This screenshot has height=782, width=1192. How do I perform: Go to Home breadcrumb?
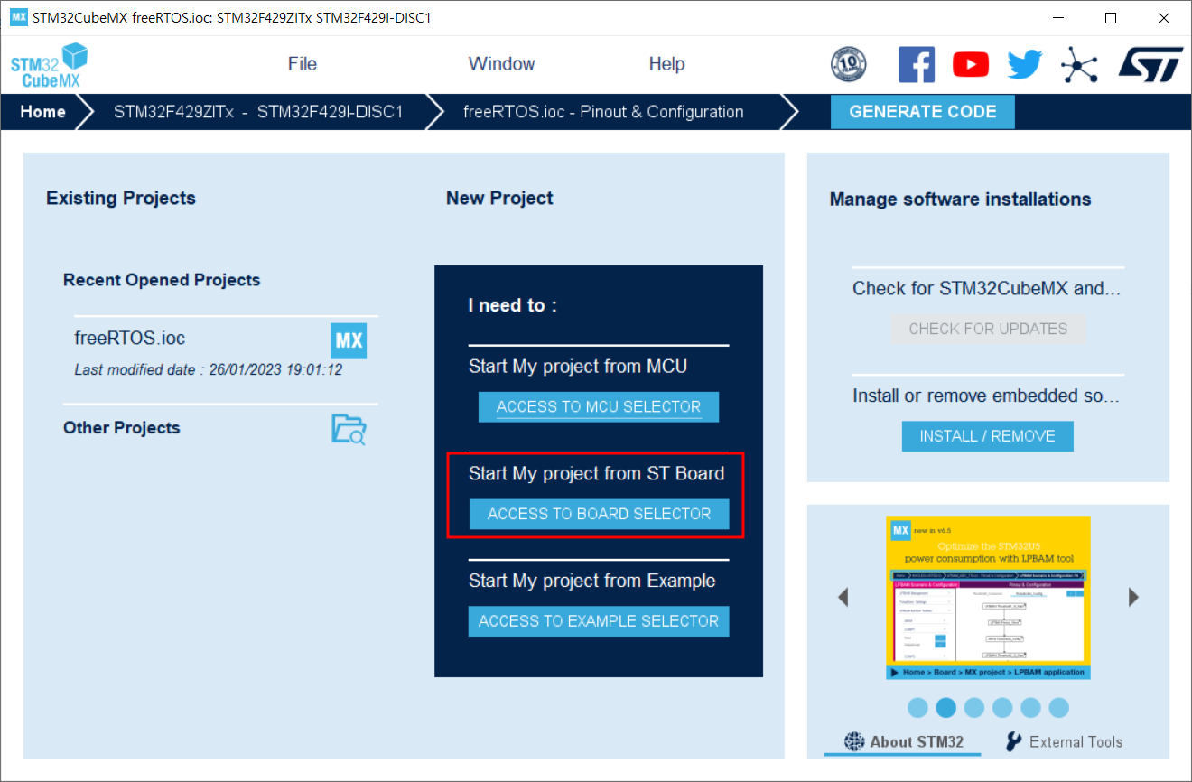pos(43,112)
